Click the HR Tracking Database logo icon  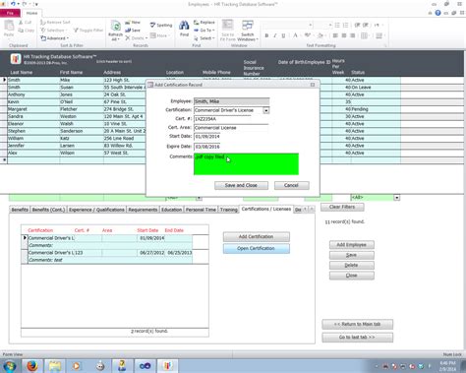pyautogui.click(x=15, y=59)
